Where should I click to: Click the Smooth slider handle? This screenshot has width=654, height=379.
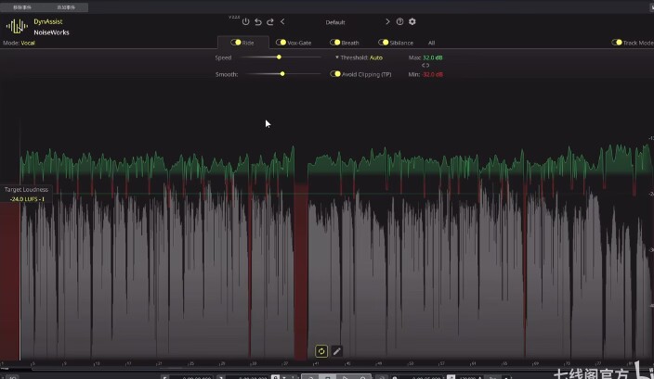click(282, 73)
